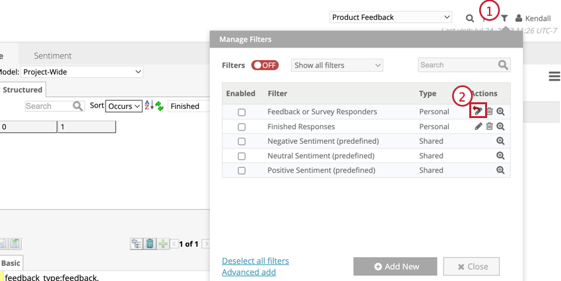Open the filter funnel icon in header
The height and width of the screenshot is (281, 561).
(504, 18)
